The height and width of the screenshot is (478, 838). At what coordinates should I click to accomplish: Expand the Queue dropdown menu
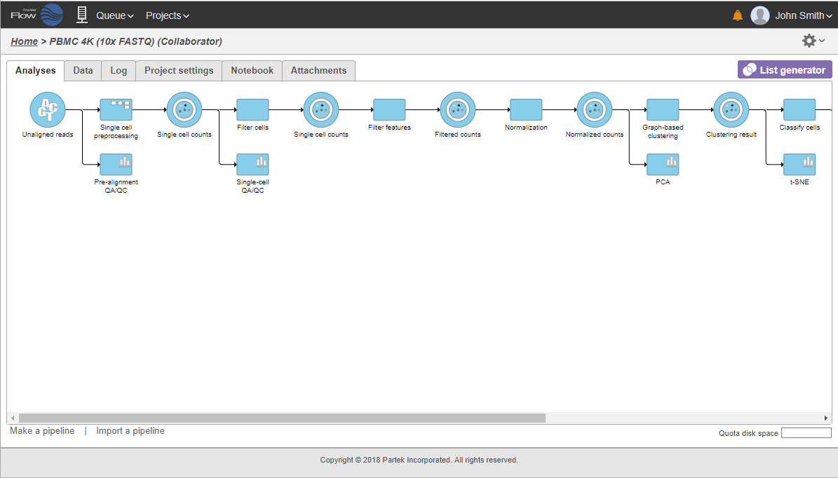pyautogui.click(x=114, y=15)
